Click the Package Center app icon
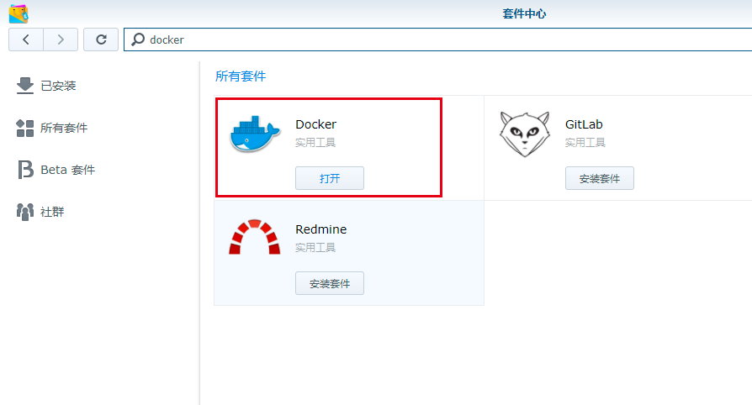752x405 pixels. [19, 13]
